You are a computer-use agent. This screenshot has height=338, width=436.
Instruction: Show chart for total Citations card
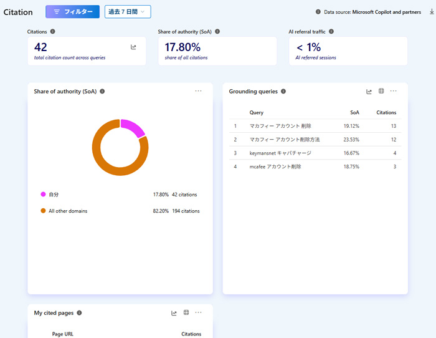[133, 47]
